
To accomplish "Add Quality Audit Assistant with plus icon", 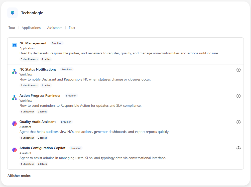I will click(x=238, y=122).
